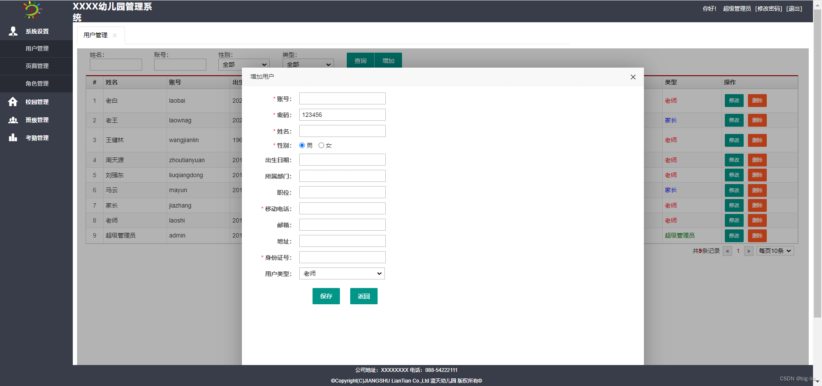Click 删除 for the 超级管理员 row
The image size is (822, 386).
tap(757, 236)
